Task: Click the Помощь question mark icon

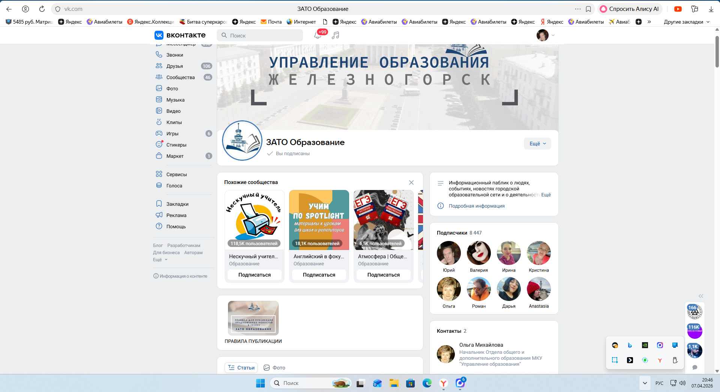Action: 159,226
